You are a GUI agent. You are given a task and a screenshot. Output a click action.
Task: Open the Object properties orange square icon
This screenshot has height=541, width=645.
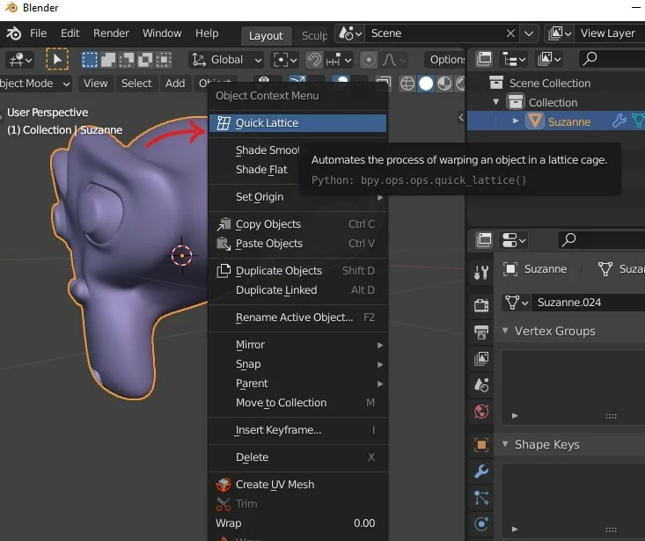481,445
